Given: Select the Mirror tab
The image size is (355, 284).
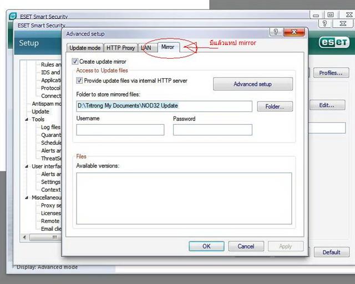Looking at the screenshot, I should 168,47.
